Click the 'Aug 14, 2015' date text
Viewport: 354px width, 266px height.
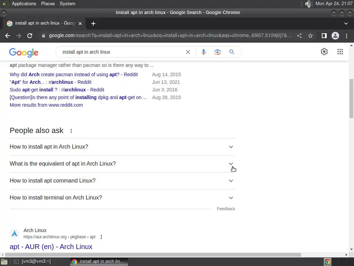pyautogui.click(x=166, y=74)
